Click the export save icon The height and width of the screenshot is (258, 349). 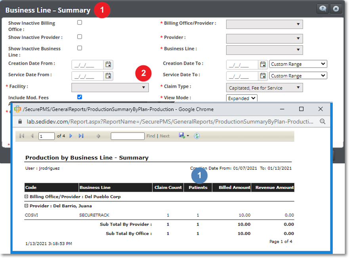[182, 136]
